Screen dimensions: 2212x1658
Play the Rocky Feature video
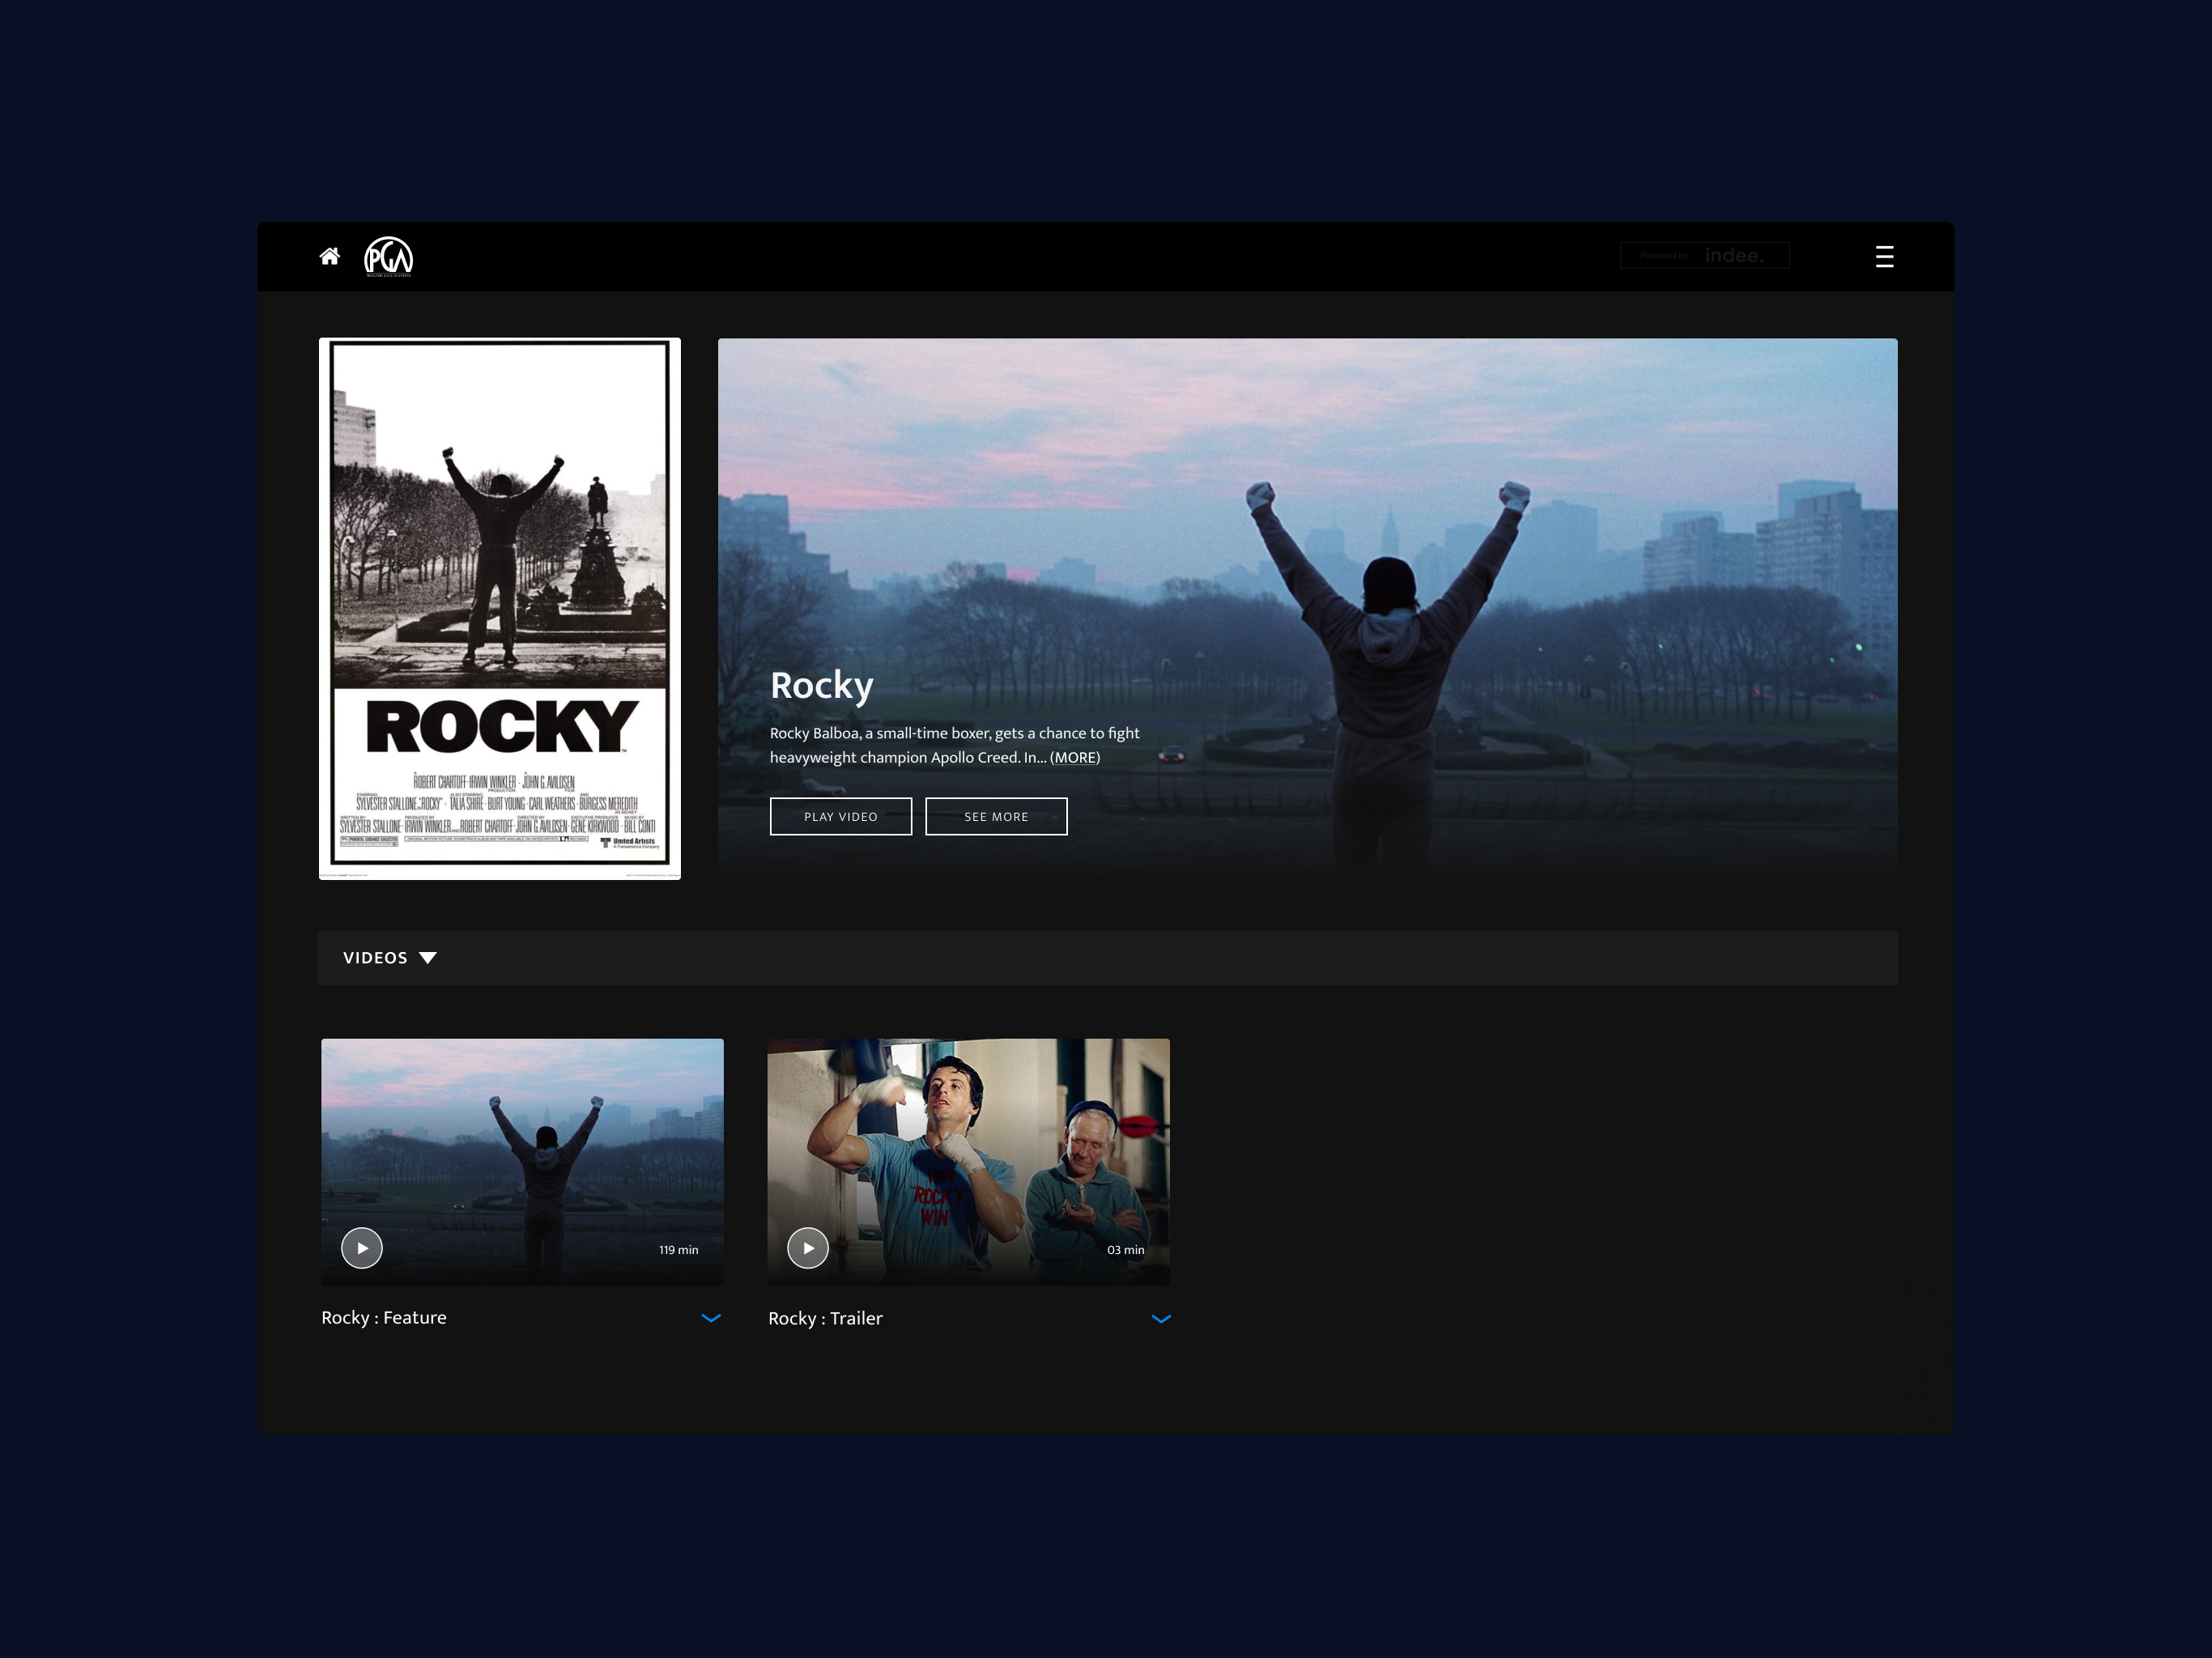(x=362, y=1248)
